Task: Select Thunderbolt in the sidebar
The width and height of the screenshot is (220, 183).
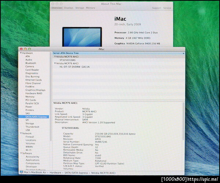Action: 32,127
